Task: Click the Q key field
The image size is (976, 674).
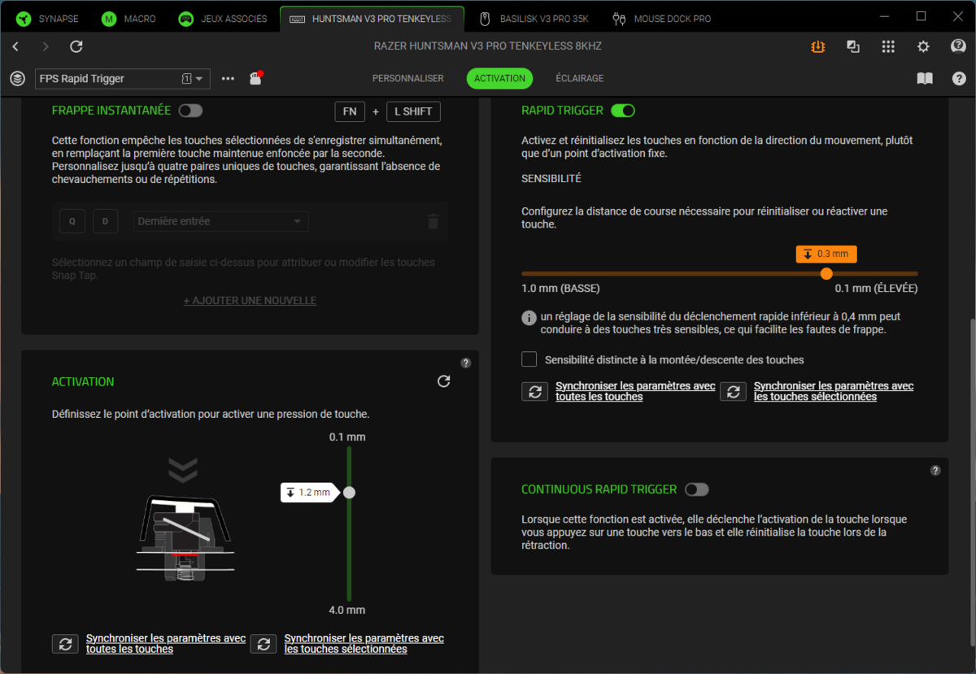Action: [x=72, y=221]
